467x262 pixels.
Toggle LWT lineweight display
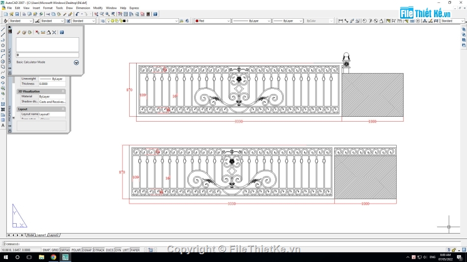coord(126,250)
